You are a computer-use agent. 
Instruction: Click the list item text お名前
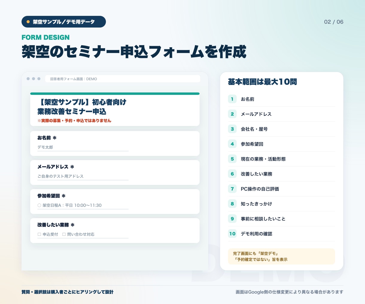coord(247,99)
